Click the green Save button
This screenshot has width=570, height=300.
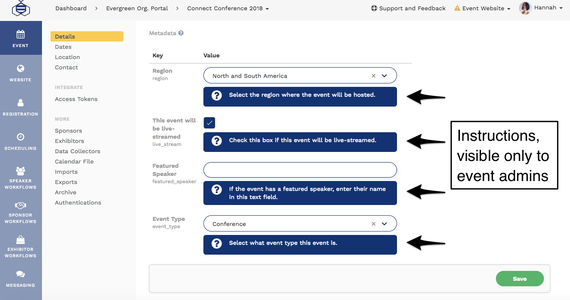[519, 279]
